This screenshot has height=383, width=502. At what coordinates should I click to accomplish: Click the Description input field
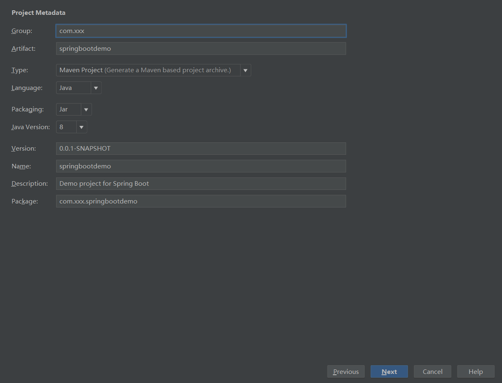point(201,184)
